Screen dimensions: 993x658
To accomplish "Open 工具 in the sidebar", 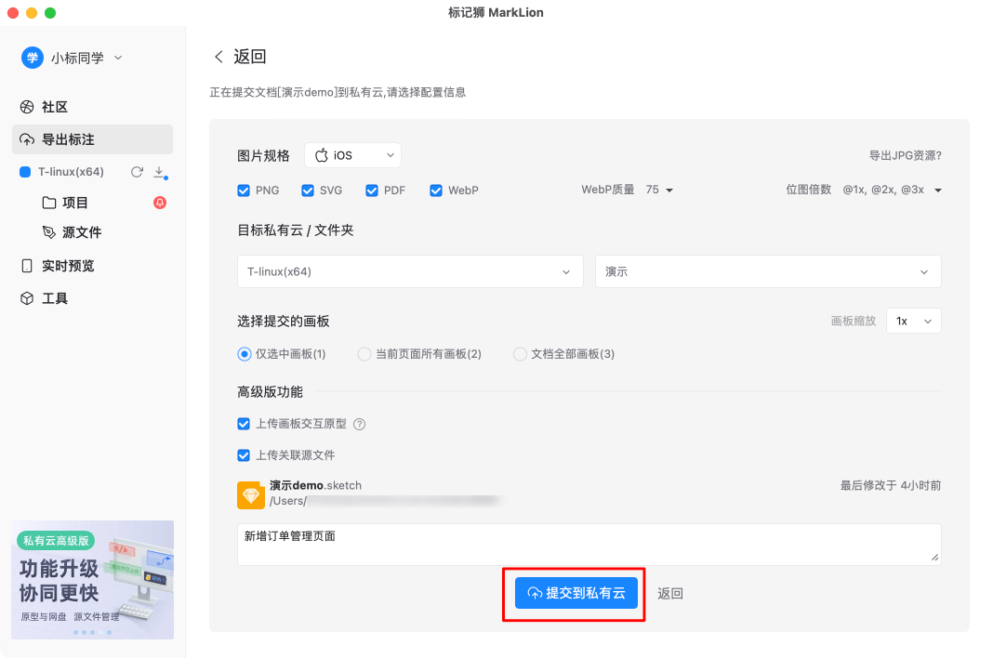I will coord(54,298).
